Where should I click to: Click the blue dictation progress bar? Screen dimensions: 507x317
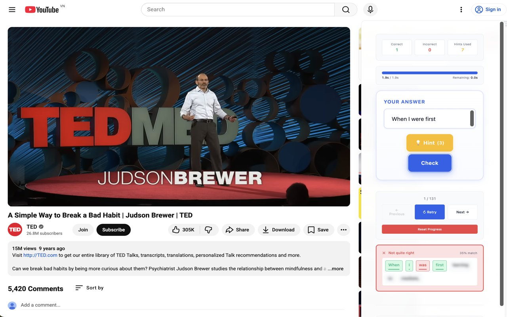pyautogui.click(x=429, y=73)
